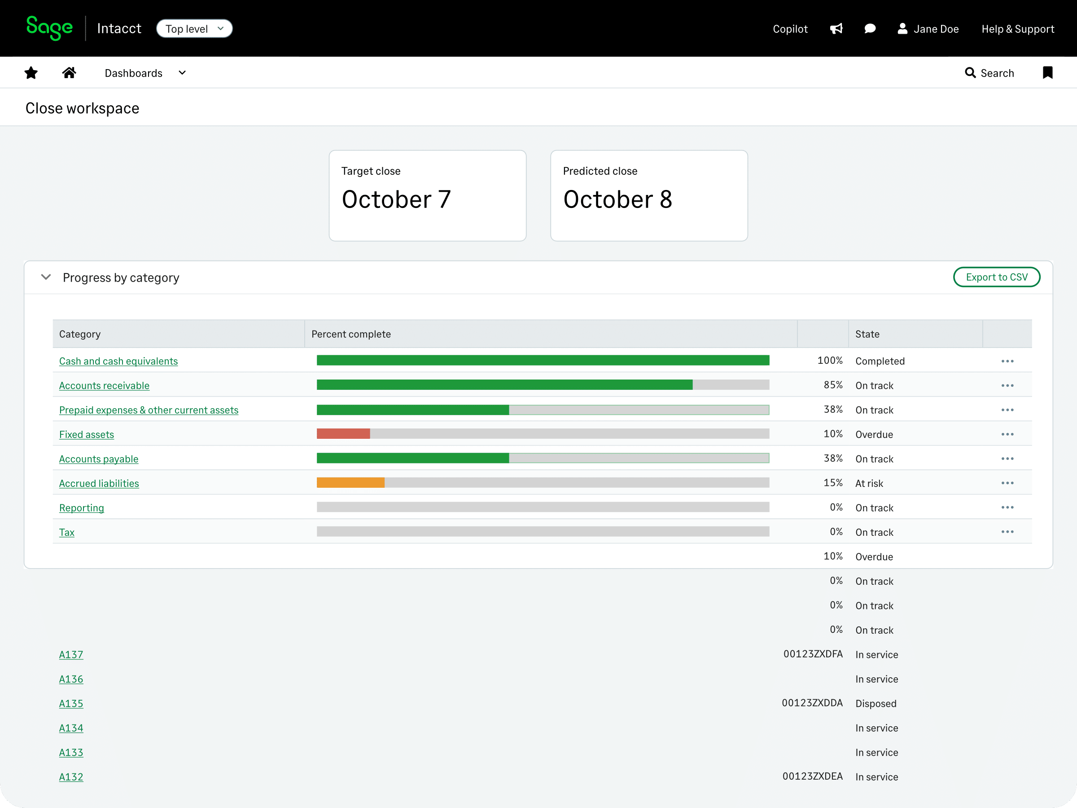The height and width of the screenshot is (808, 1077).
Task: Click the Target close October 7 card
Action: pyautogui.click(x=428, y=195)
